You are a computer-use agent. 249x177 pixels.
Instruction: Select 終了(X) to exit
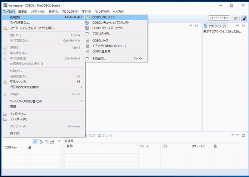[x=43, y=133]
